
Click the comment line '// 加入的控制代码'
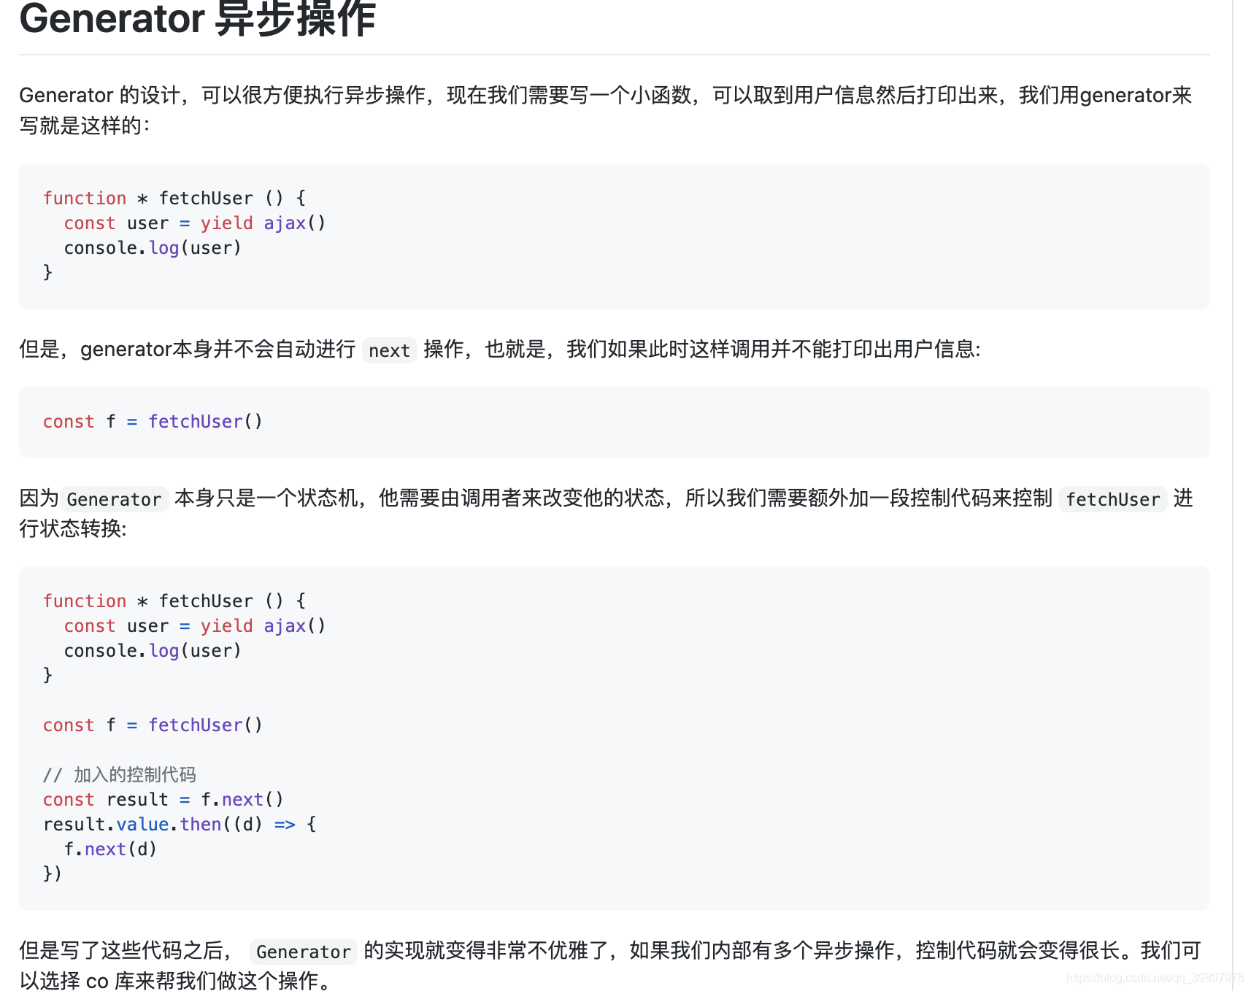pos(120,775)
